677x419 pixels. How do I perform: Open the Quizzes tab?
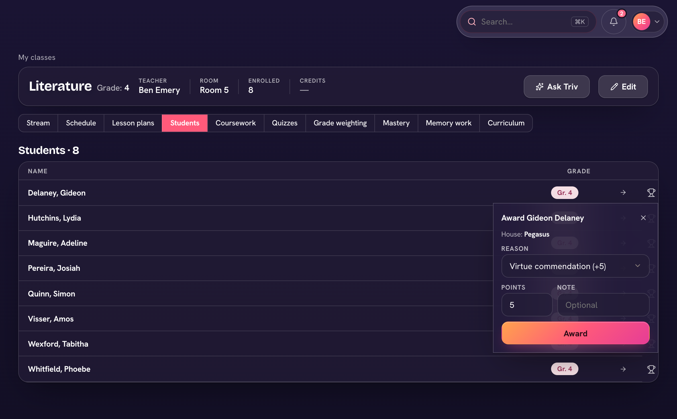click(285, 123)
